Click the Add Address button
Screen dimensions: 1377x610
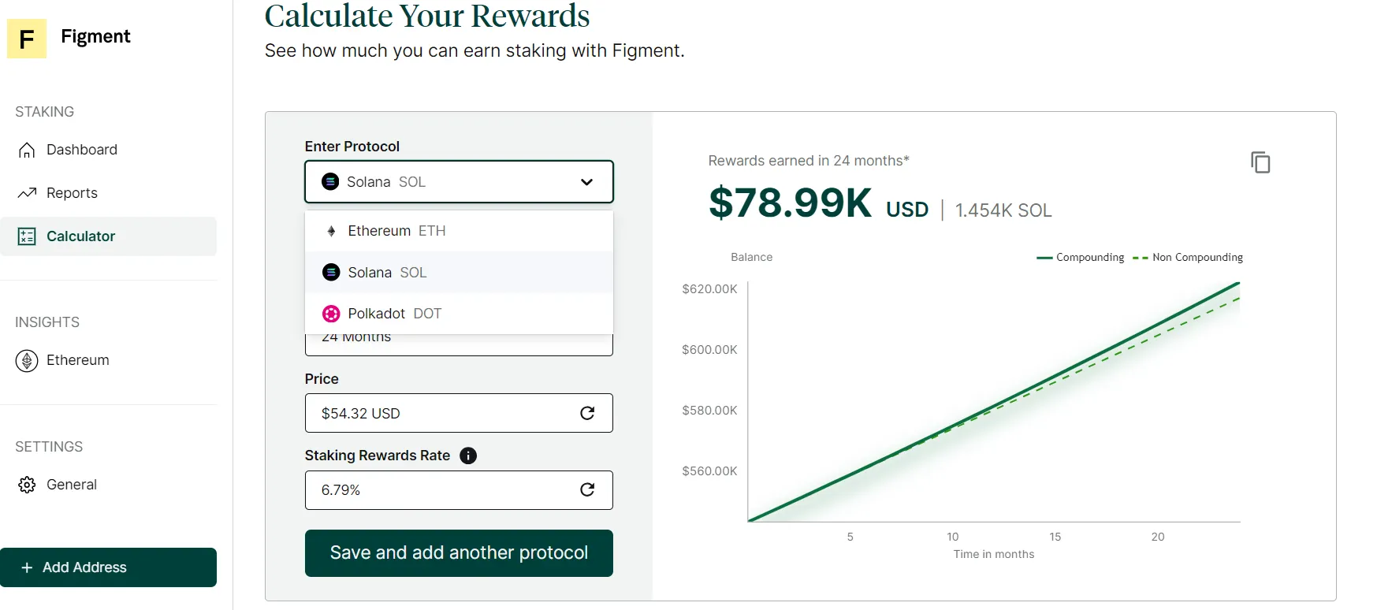coord(108,567)
